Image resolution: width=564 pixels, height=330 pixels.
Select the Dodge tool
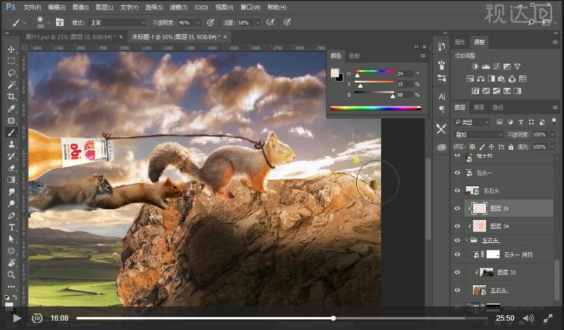(x=11, y=203)
